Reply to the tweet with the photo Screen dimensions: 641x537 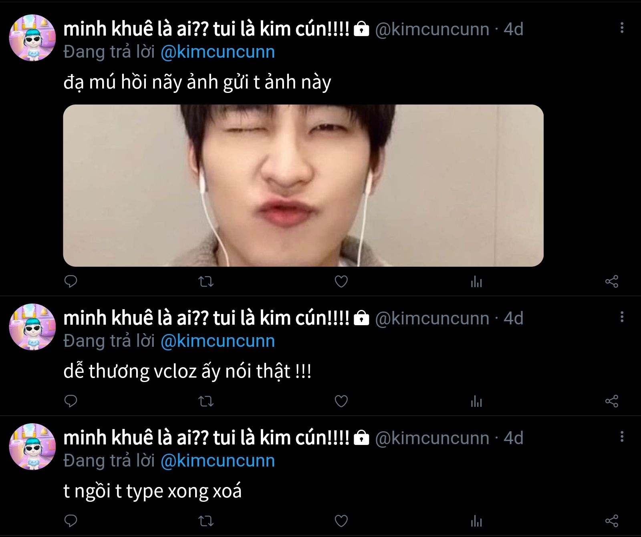tap(71, 282)
